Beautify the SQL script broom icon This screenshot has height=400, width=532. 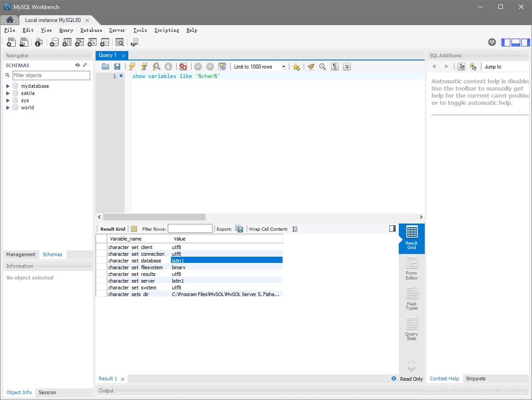pyautogui.click(x=311, y=67)
